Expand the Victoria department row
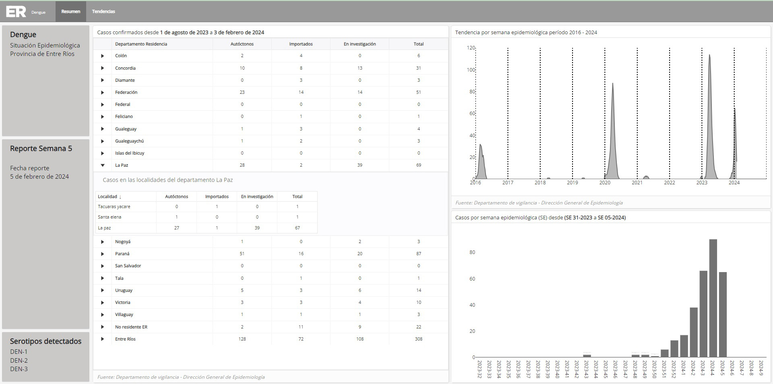 click(x=102, y=303)
